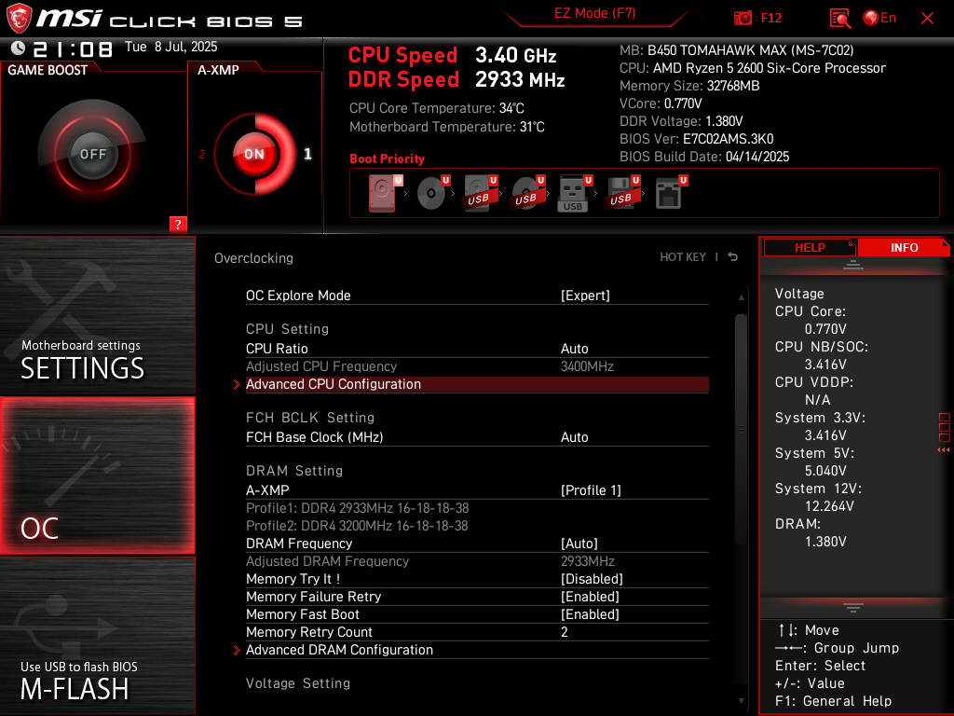Click the back arrow beside HOT KEY
This screenshot has width=954, height=716.
(733, 257)
